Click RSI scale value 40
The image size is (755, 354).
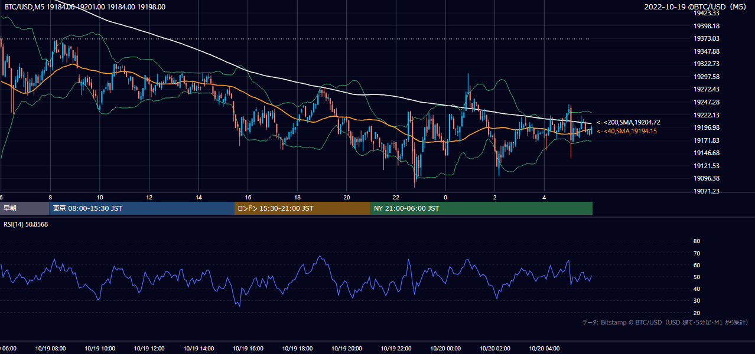tap(697, 289)
